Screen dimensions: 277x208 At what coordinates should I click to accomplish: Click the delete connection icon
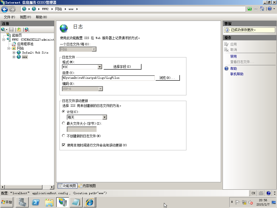pos(27,30)
